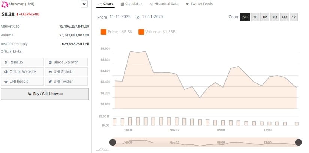Select the 1M zoom range

click(x=265, y=17)
